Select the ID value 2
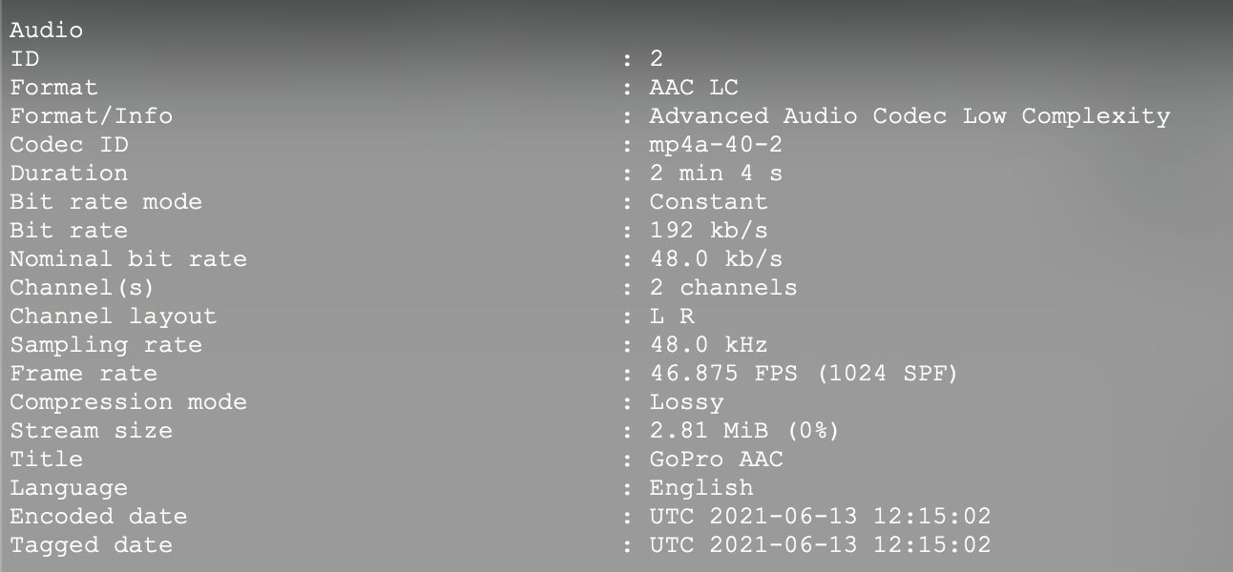 [x=657, y=59]
